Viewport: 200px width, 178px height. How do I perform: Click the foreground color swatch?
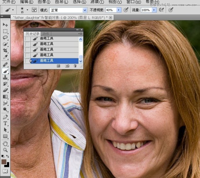[4, 162]
